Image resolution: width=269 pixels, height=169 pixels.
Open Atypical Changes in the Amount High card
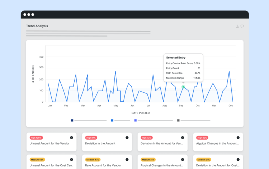coord(218,143)
